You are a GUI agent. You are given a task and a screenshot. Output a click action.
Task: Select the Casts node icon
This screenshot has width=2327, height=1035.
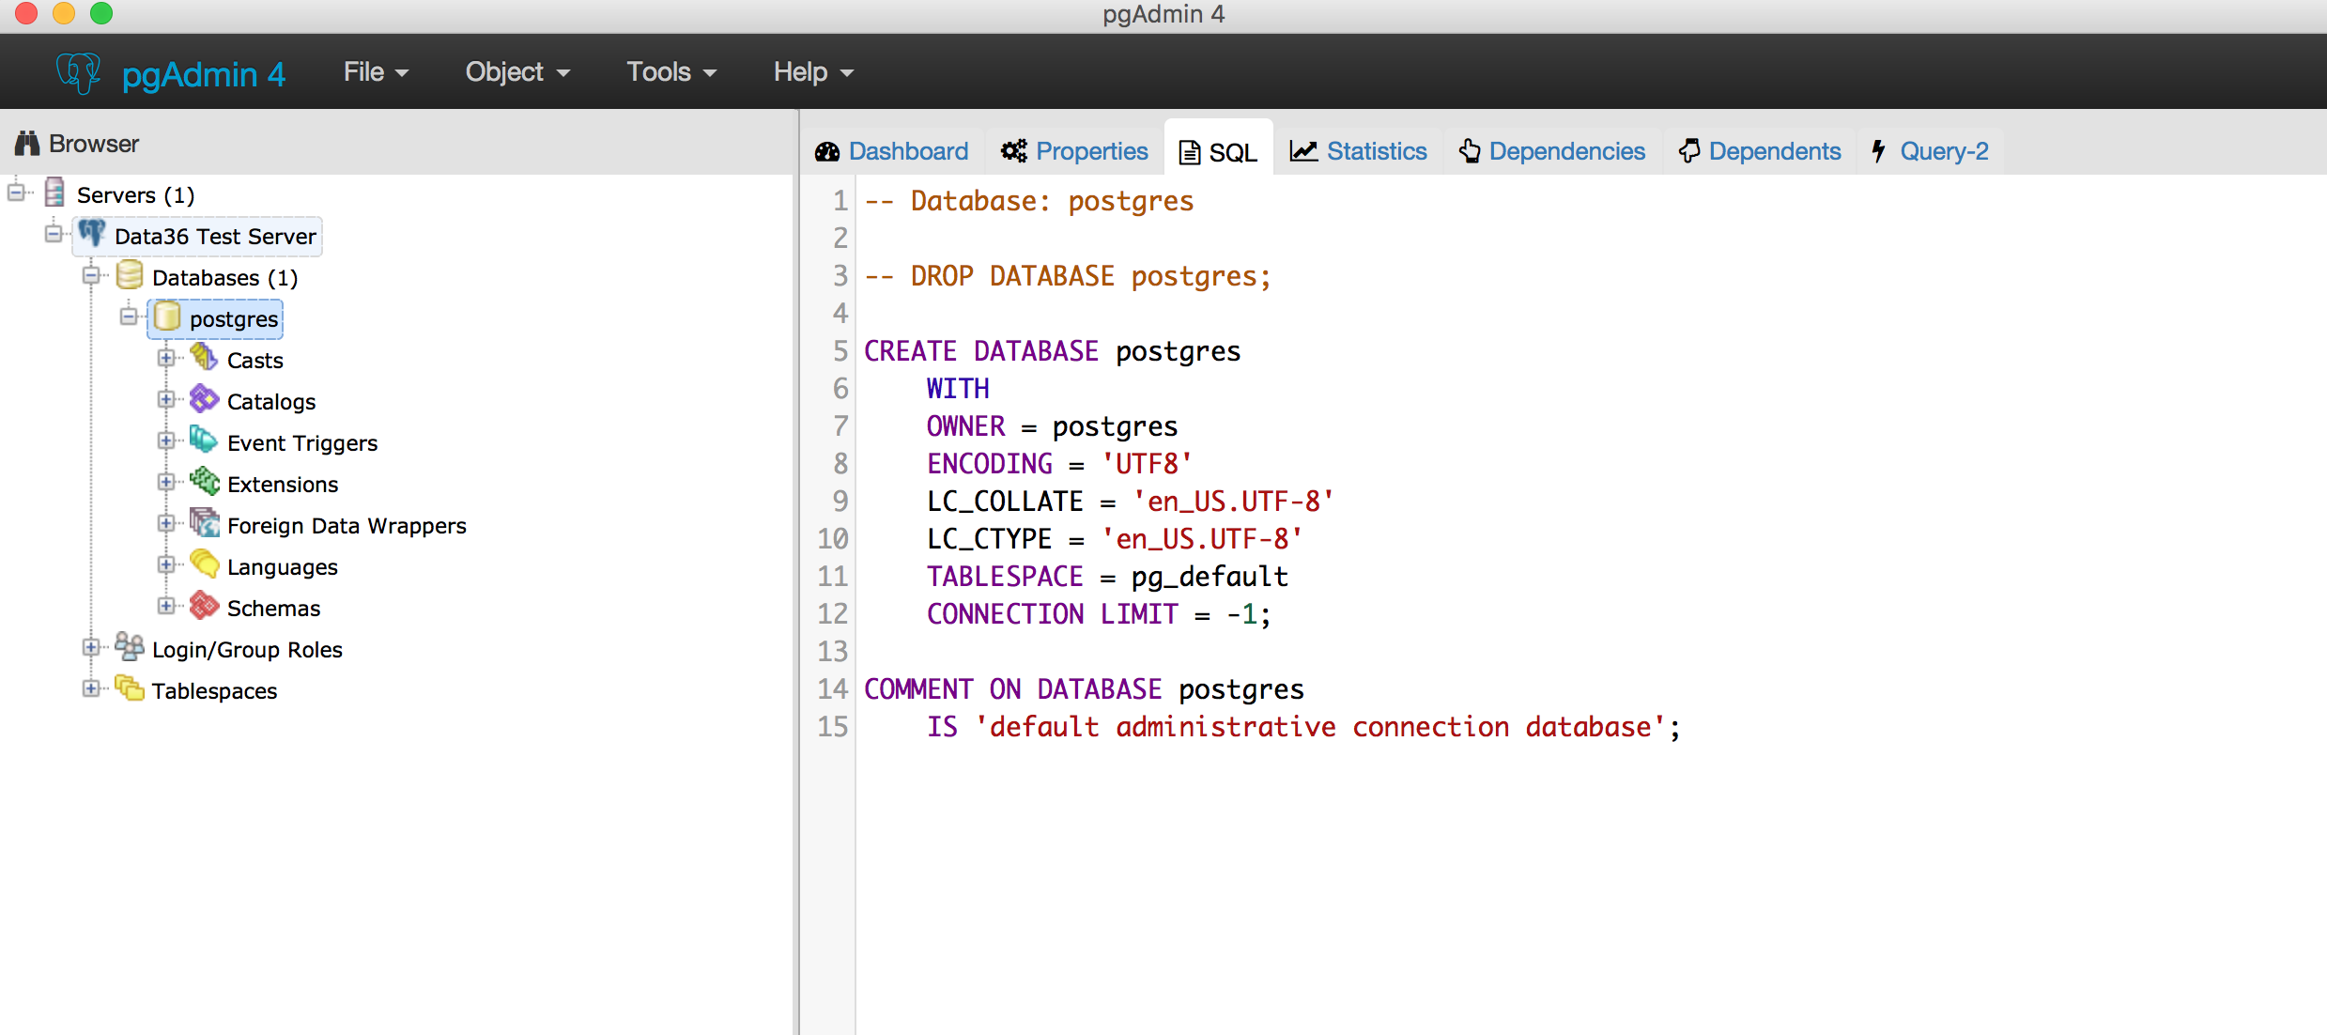(205, 359)
